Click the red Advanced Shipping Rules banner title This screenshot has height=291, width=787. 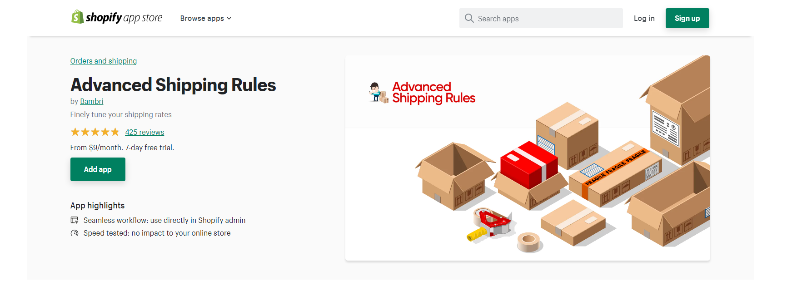pos(433,93)
